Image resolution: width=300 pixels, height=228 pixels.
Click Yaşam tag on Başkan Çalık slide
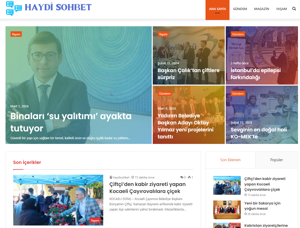[x=163, y=34]
